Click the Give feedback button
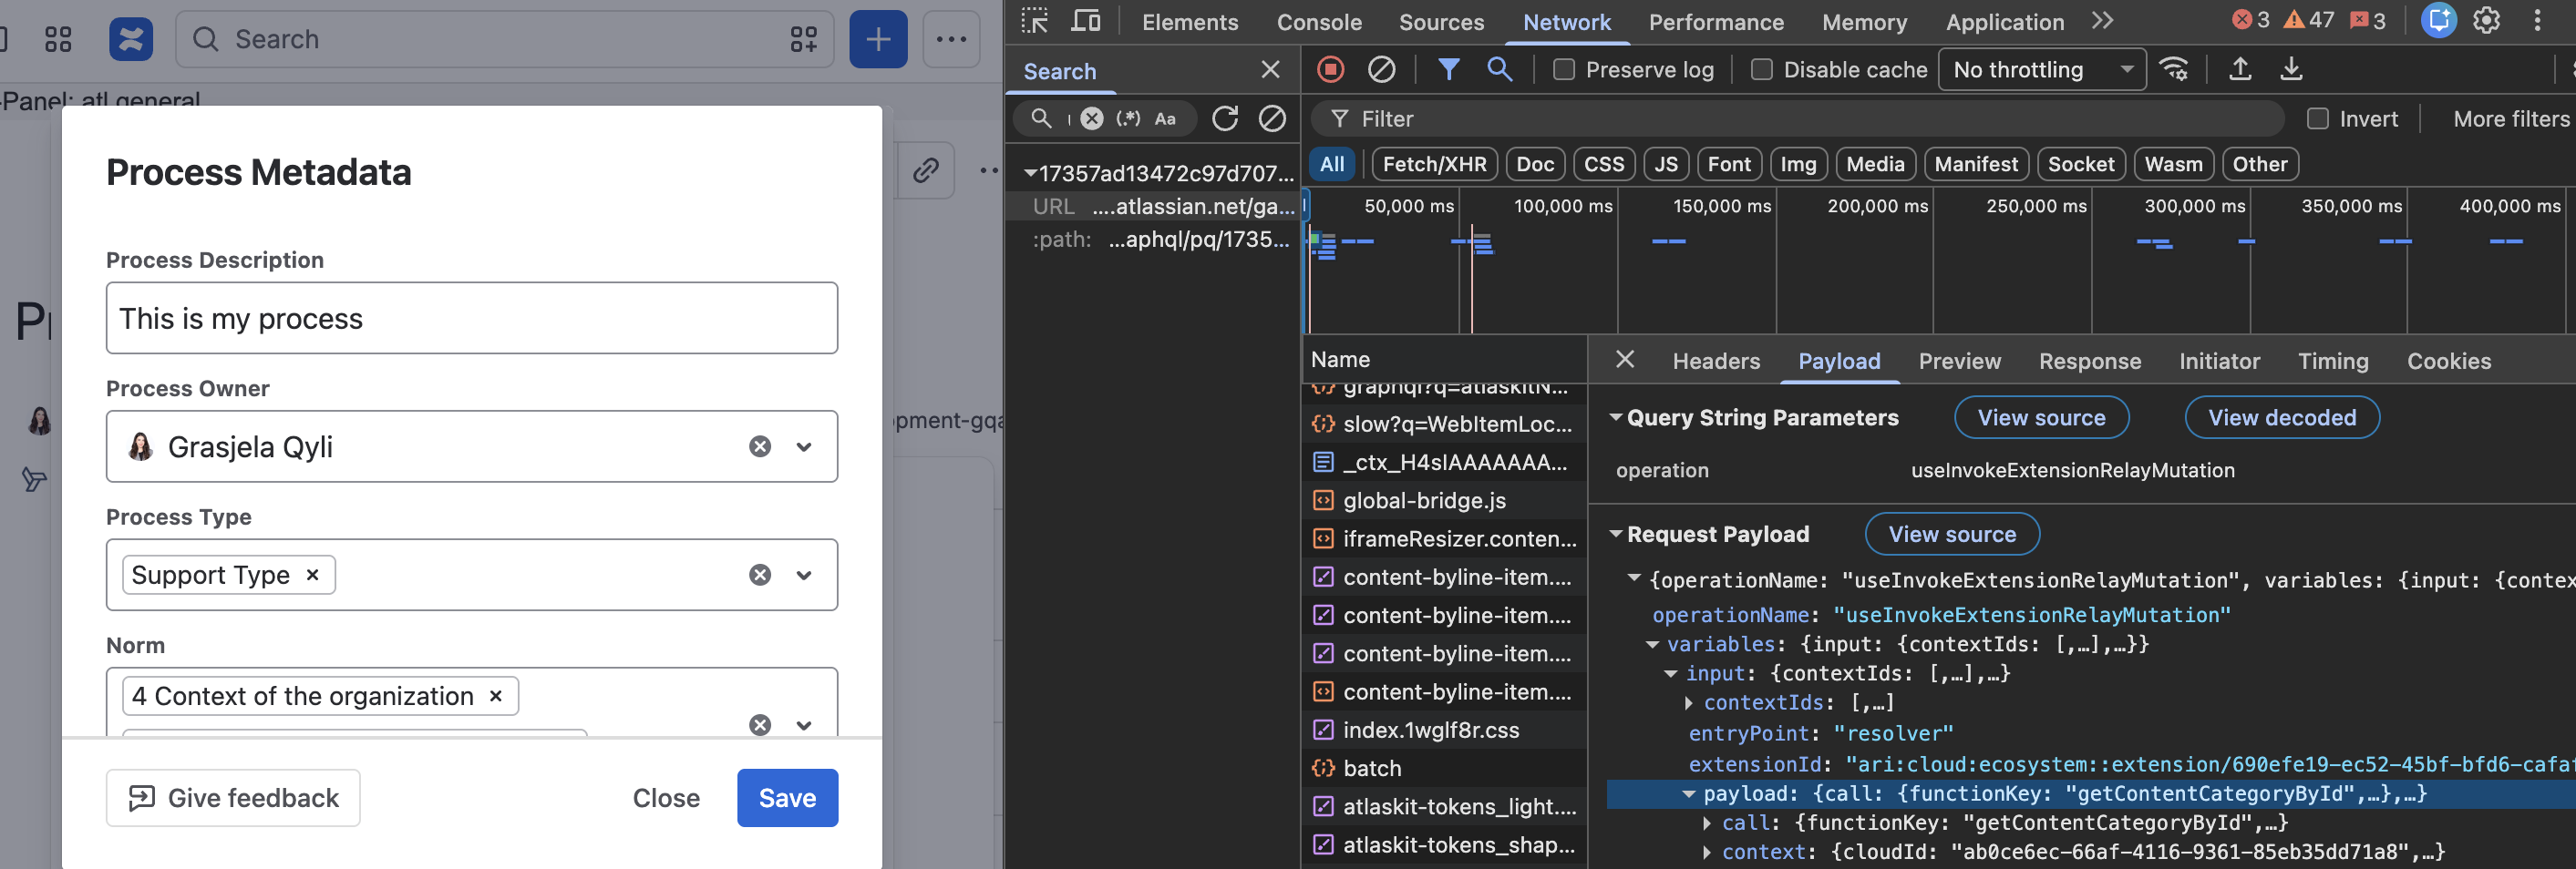2576x869 pixels. click(x=233, y=798)
